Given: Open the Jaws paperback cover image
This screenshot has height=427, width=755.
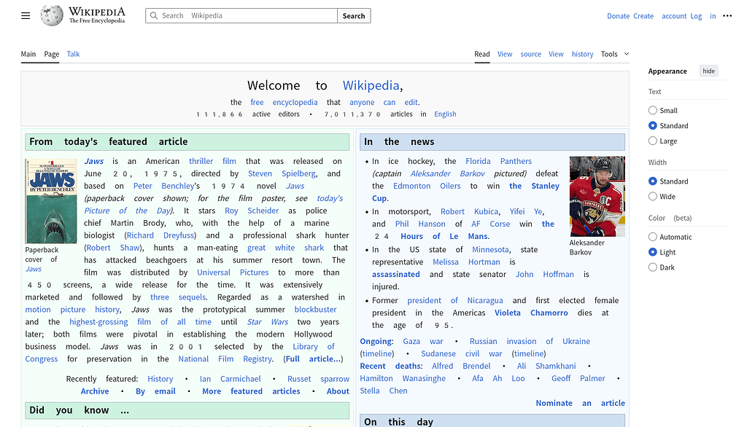Looking at the screenshot, I should (x=51, y=201).
